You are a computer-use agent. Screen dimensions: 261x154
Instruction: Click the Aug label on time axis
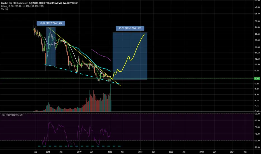36,152
